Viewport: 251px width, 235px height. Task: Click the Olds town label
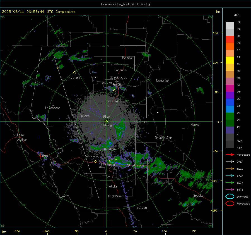[x=106, y=117]
